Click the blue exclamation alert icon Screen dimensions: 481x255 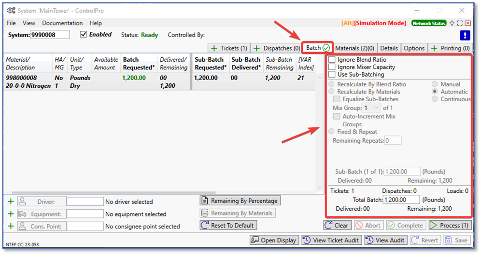click(465, 35)
